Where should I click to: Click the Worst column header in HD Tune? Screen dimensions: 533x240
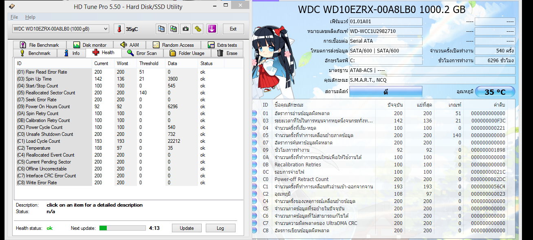(126, 63)
